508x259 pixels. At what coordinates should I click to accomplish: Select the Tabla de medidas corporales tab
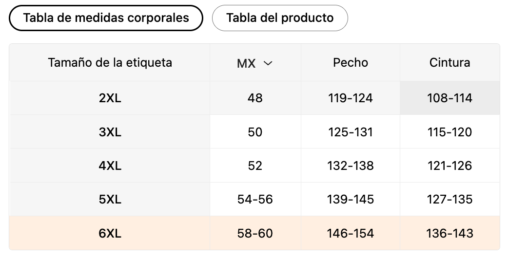[x=106, y=18]
